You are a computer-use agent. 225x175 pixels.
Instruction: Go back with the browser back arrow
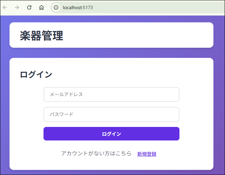[x=5, y=7]
